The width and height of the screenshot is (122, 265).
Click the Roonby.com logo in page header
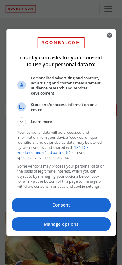click(21, 9)
